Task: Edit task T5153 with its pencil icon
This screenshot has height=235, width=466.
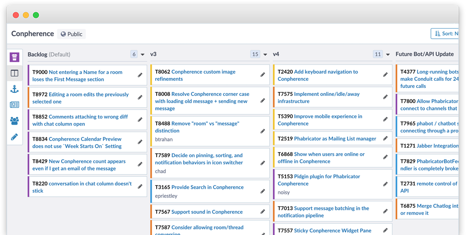Action: click(386, 184)
